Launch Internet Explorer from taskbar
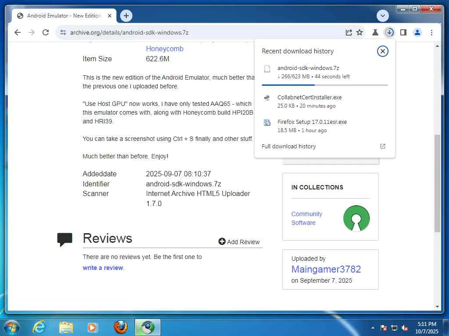The image size is (449, 336). click(x=39, y=327)
